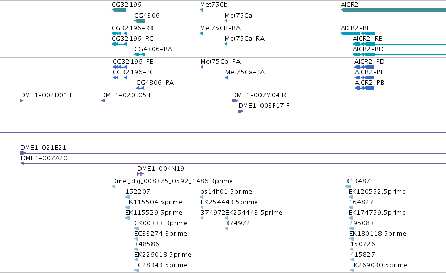Click transcript CG32196-RC label

[x=133, y=39]
